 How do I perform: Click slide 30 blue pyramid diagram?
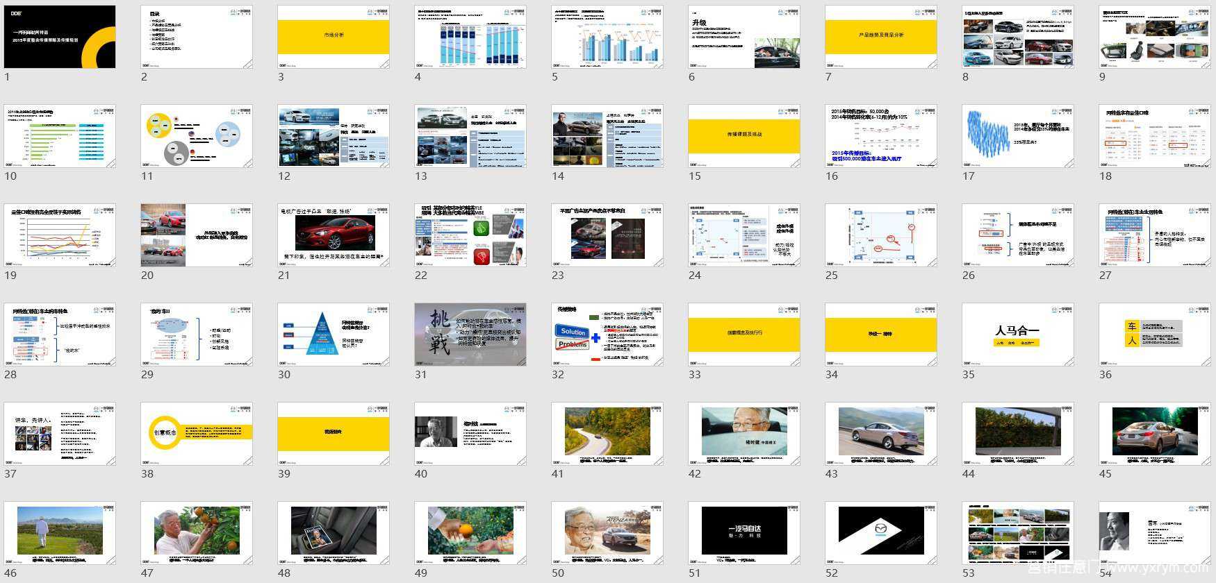click(334, 335)
